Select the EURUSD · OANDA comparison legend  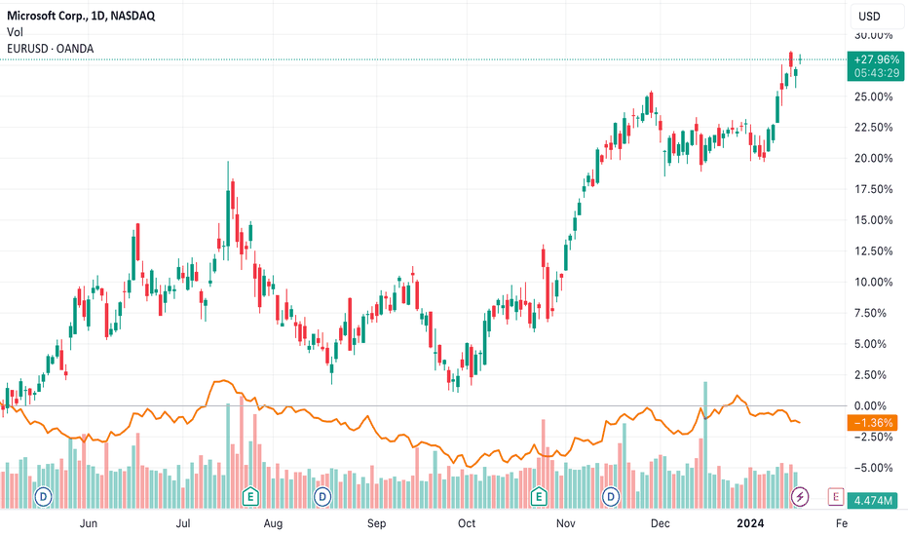[x=51, y=49]
